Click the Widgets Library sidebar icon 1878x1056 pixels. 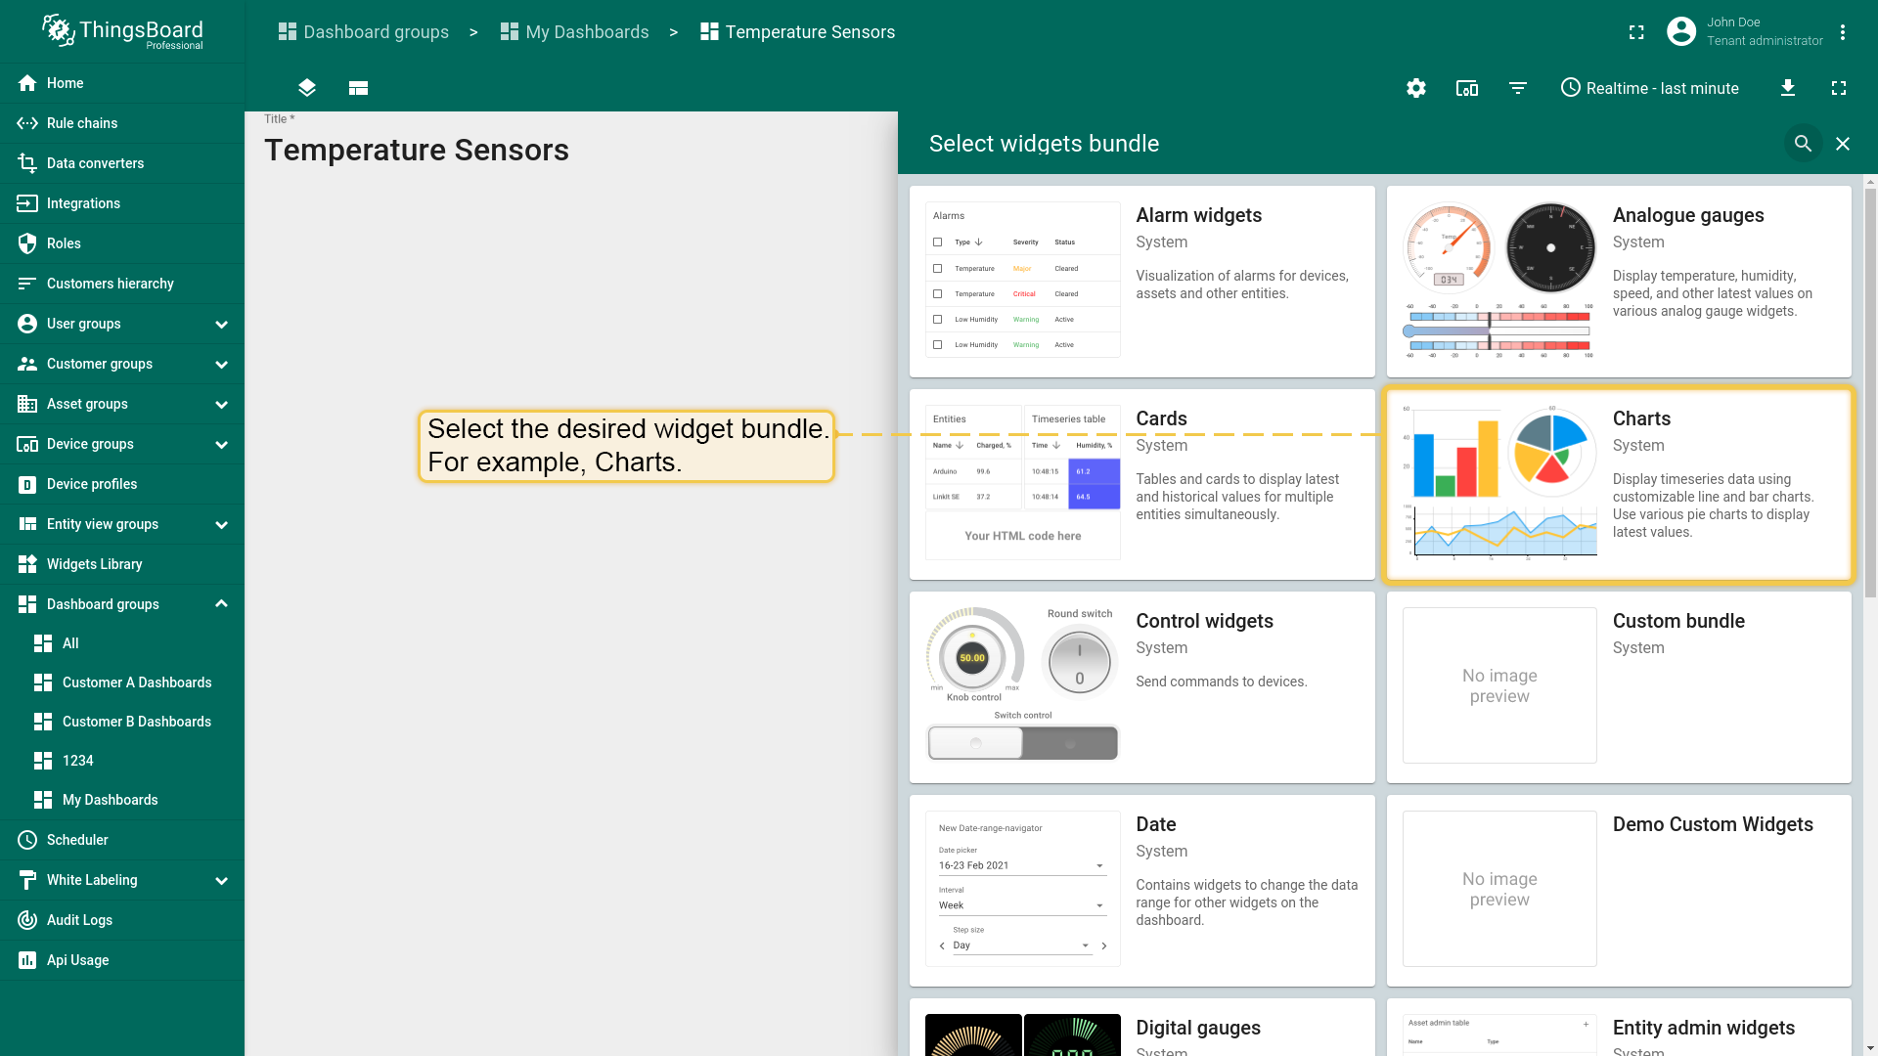(x=27, y=564)
